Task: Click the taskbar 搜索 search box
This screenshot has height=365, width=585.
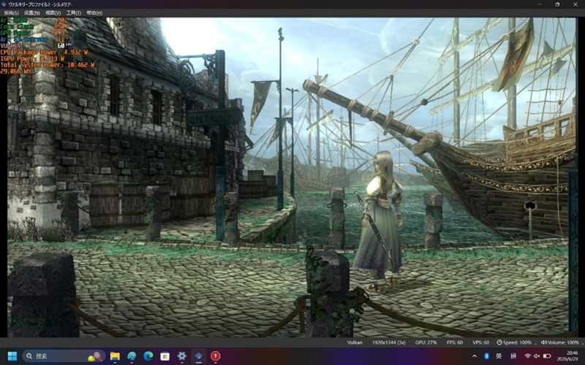Action: [x=64, y=356]
